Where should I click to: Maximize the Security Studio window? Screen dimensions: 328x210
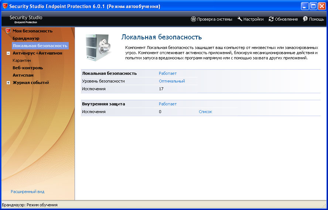[313, 6]
